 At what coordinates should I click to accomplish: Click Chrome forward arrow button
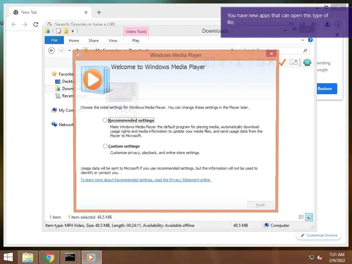(25, 24)
